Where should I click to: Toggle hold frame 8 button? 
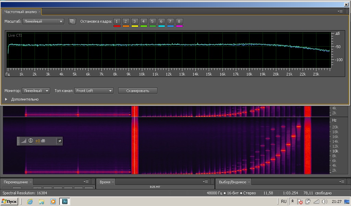click(179, 21)
